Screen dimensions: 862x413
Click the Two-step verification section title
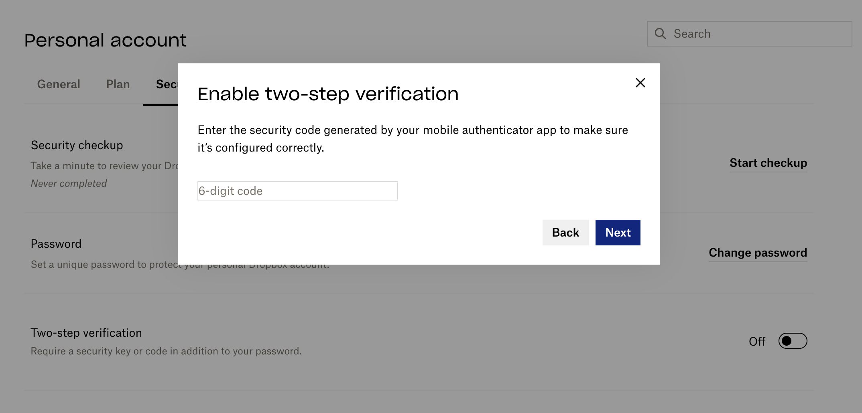point(86,333)
